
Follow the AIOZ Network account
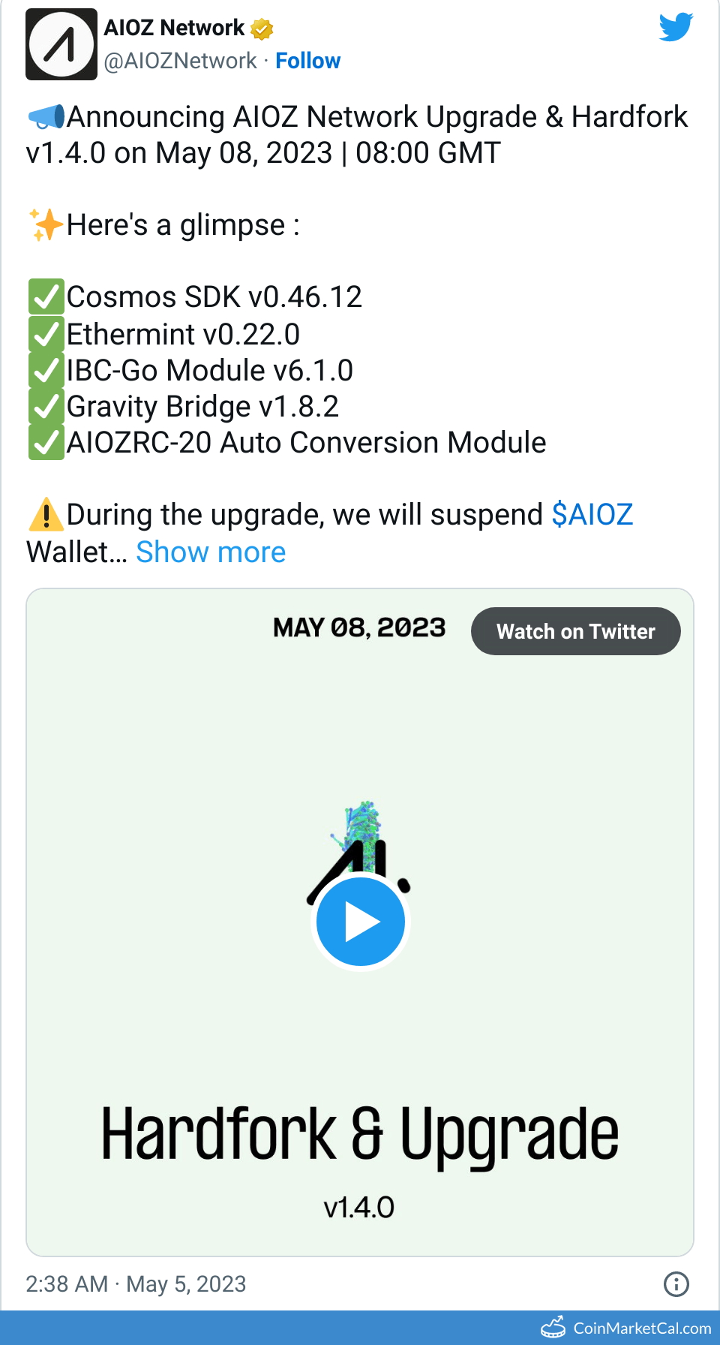[307, 61]
